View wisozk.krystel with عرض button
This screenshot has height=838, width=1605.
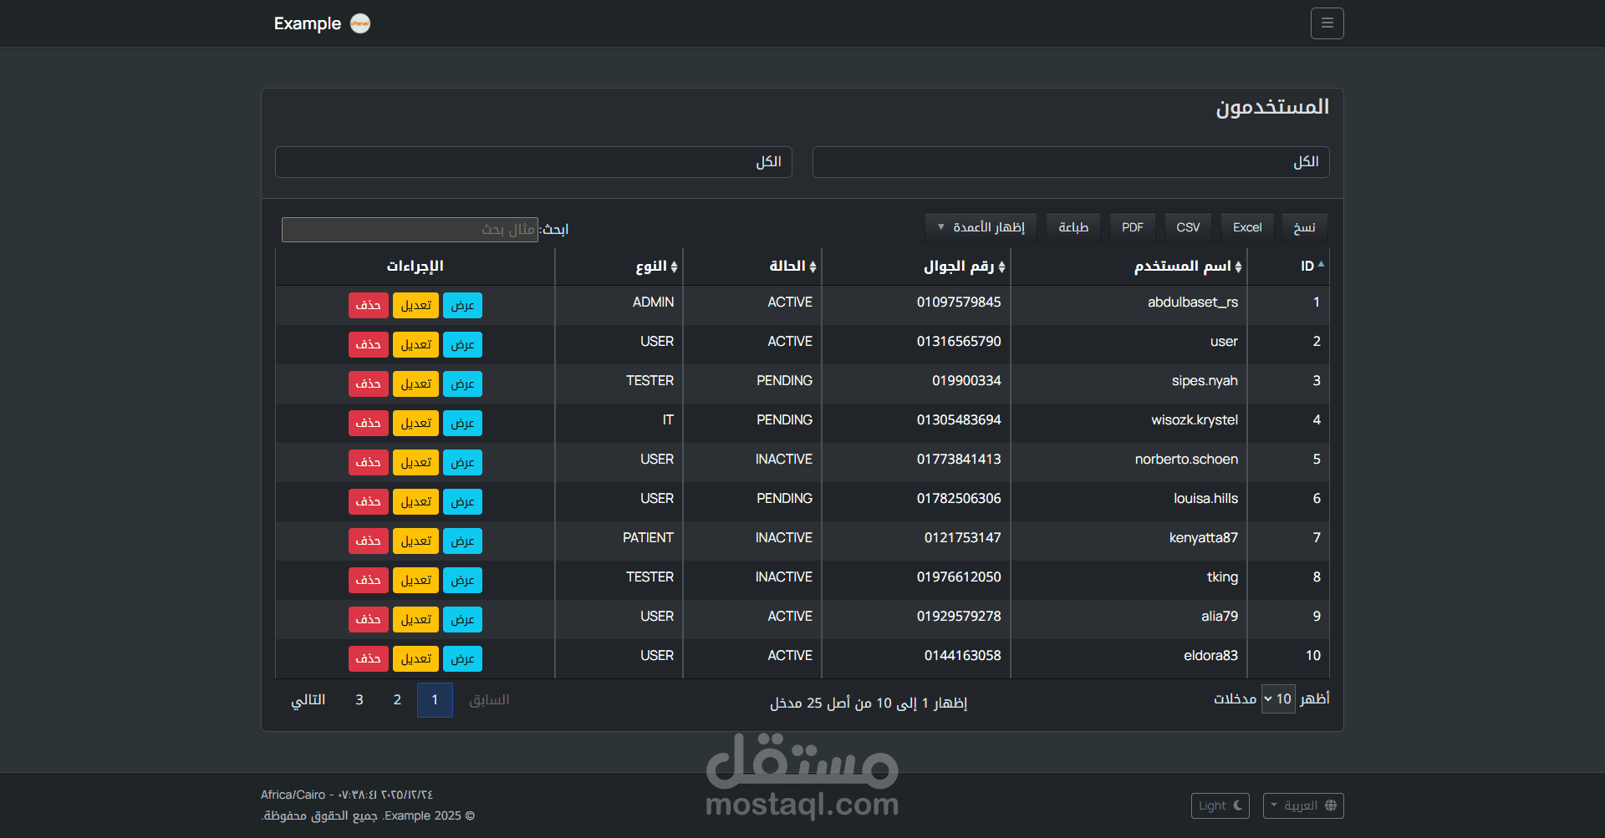tap(462, 424)
